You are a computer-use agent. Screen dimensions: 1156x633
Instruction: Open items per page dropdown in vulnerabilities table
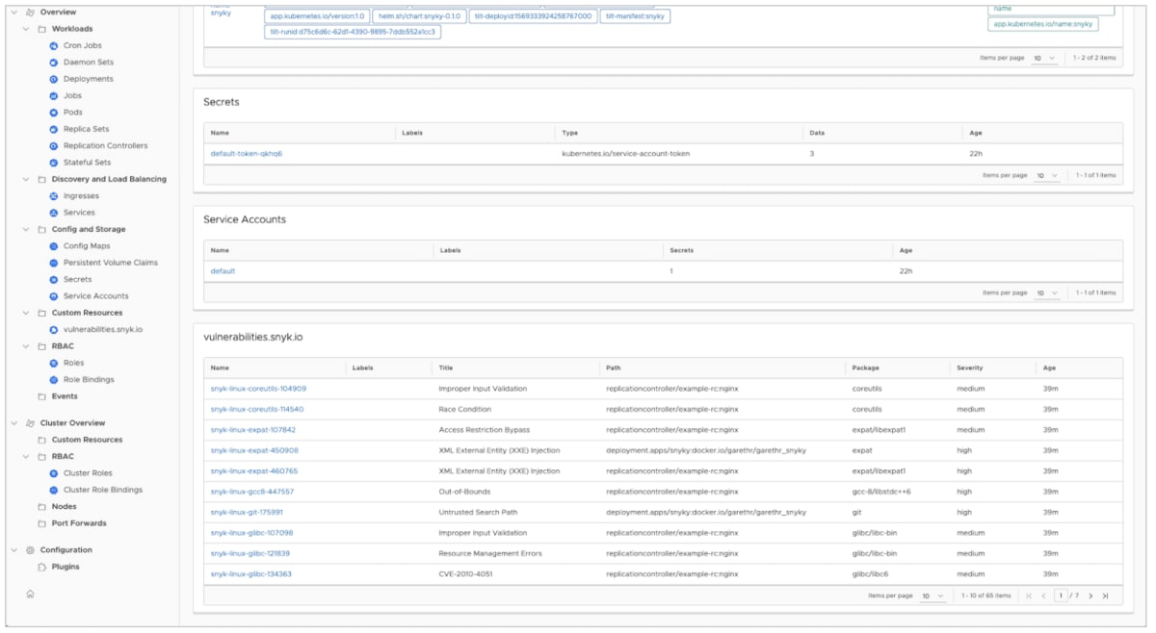[x=933, y=596]
